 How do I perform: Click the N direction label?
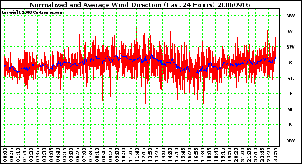[291, 125]
